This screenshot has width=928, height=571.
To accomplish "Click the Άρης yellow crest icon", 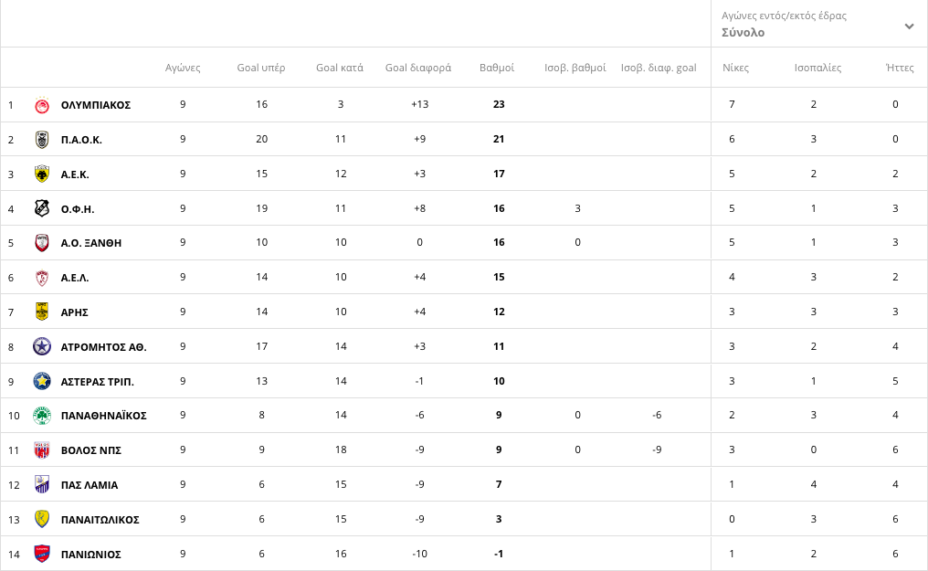I will pos(41,312).
